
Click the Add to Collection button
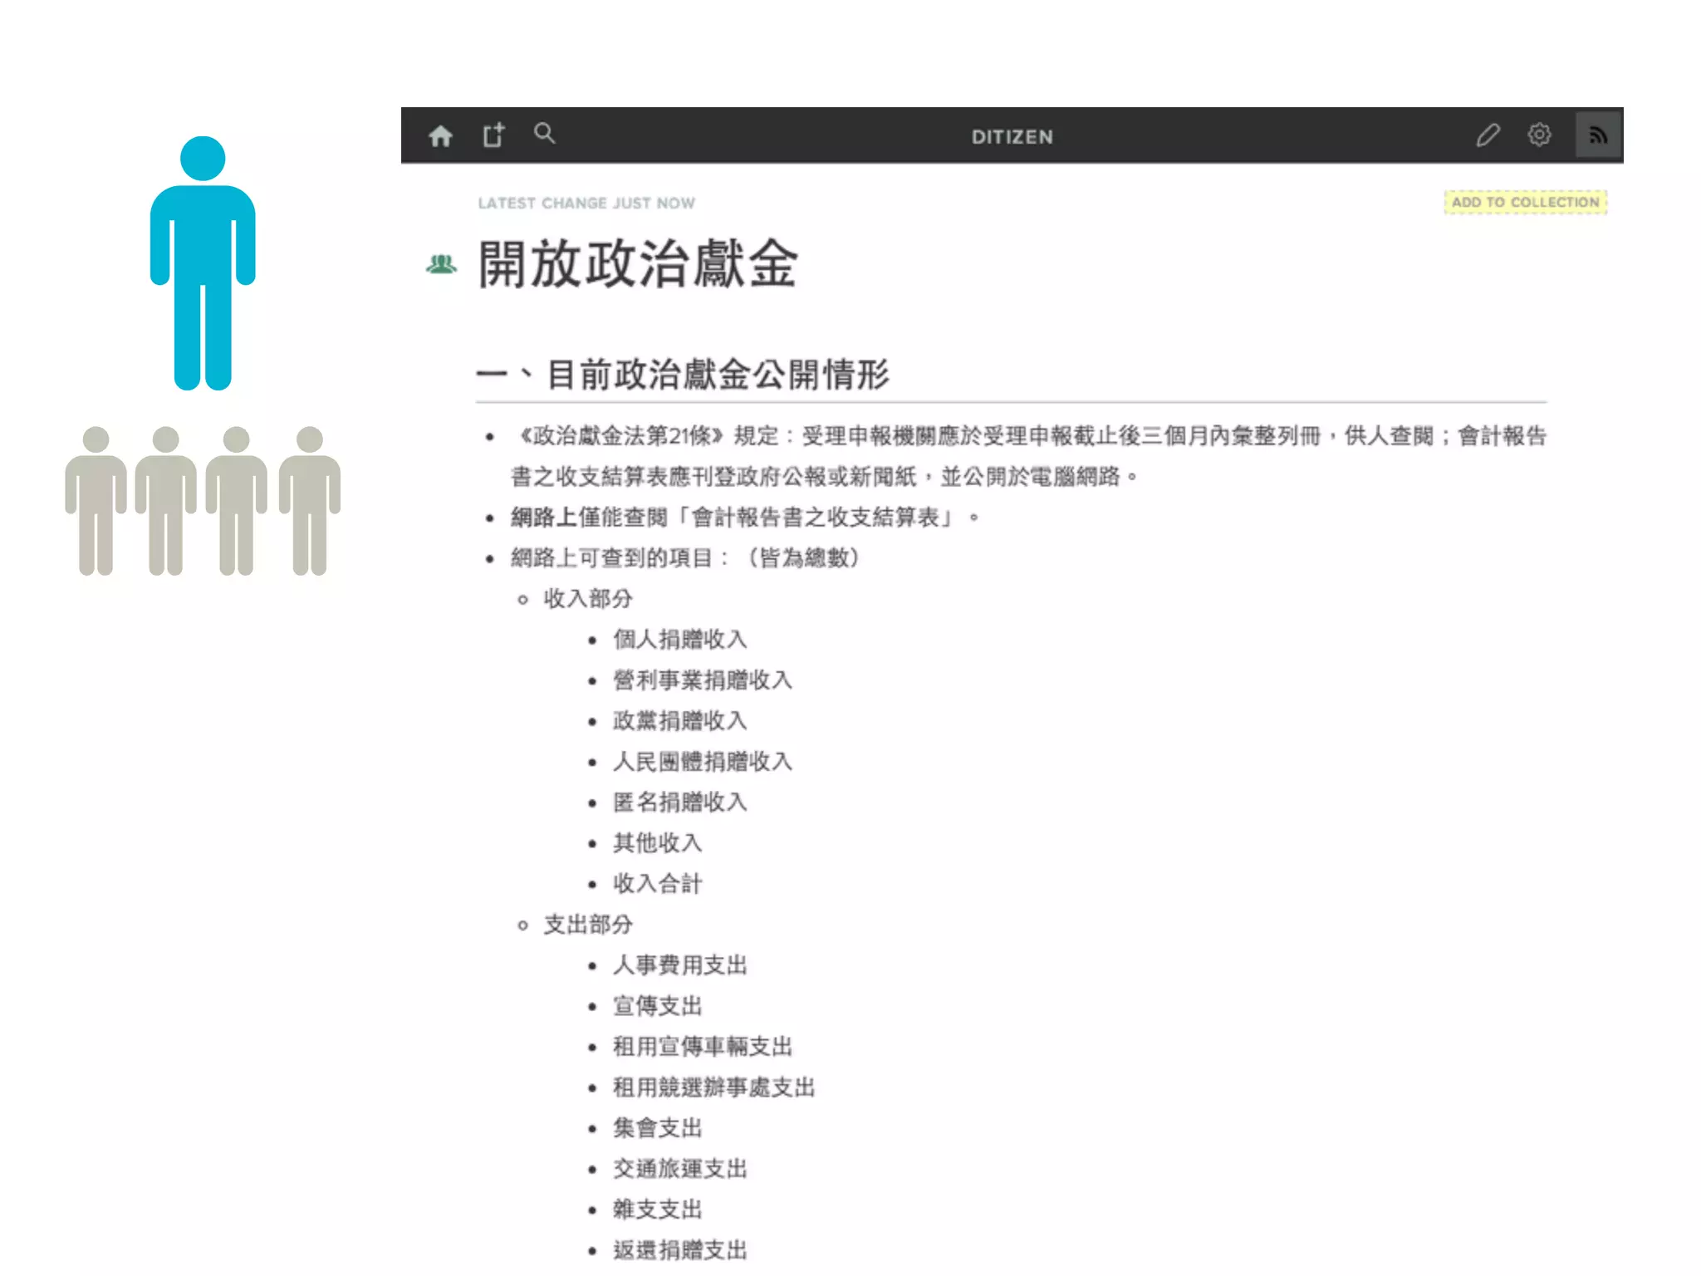[x=1525, y=202]
